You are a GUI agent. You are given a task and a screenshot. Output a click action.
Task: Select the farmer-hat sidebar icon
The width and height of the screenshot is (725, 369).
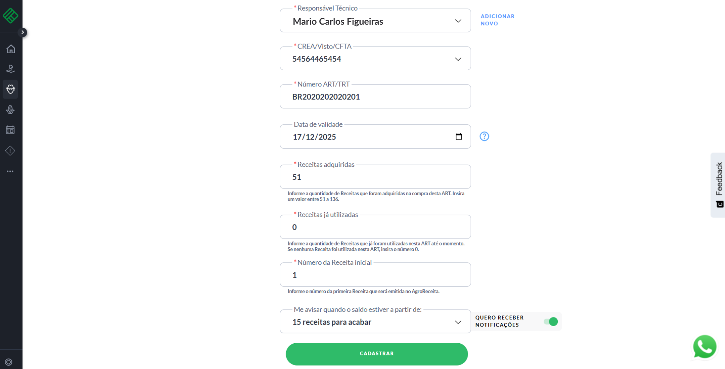tap(11, 89)
